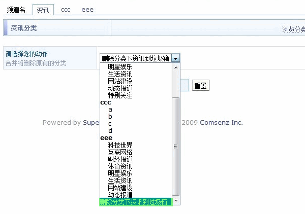
Task: Click the action dropdown arrow button
Action: coord(175,58)
